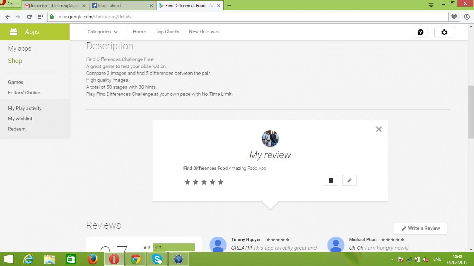Launch Firefox from taskbar
Viewport: 474px width, 266px height.
tap(92, 259)
